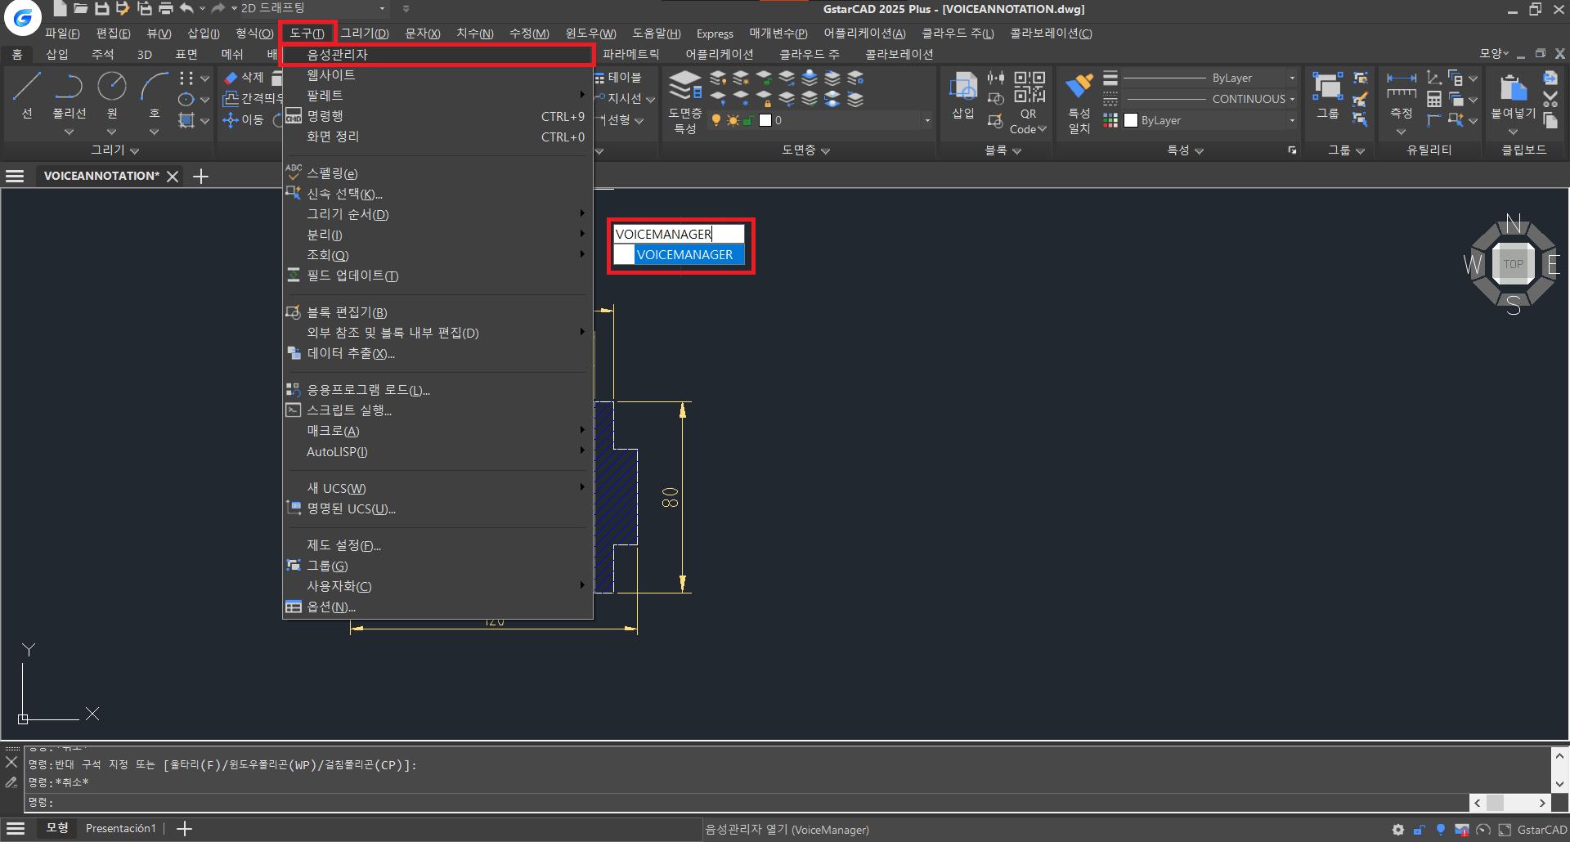1570x842 pixels.
Task: Switch to the 삽입 ribbon tab
Action: tap(57, 54)
